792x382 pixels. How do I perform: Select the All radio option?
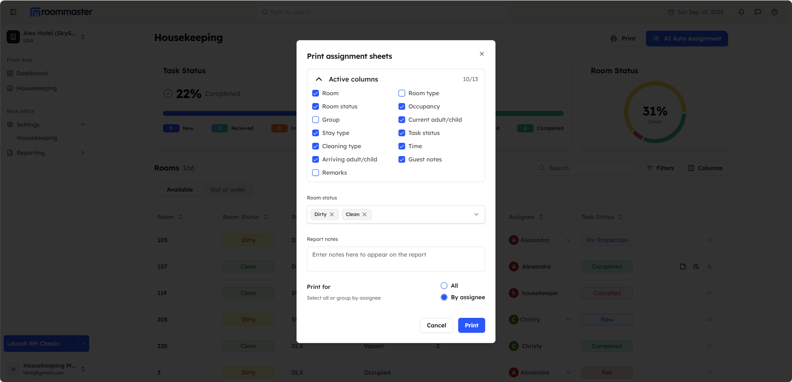[444, 286]
